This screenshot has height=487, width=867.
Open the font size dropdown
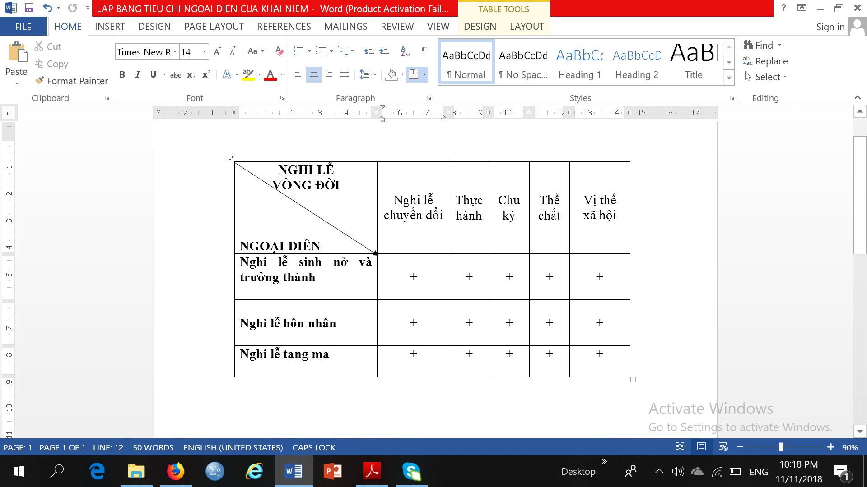pos(205,52)
